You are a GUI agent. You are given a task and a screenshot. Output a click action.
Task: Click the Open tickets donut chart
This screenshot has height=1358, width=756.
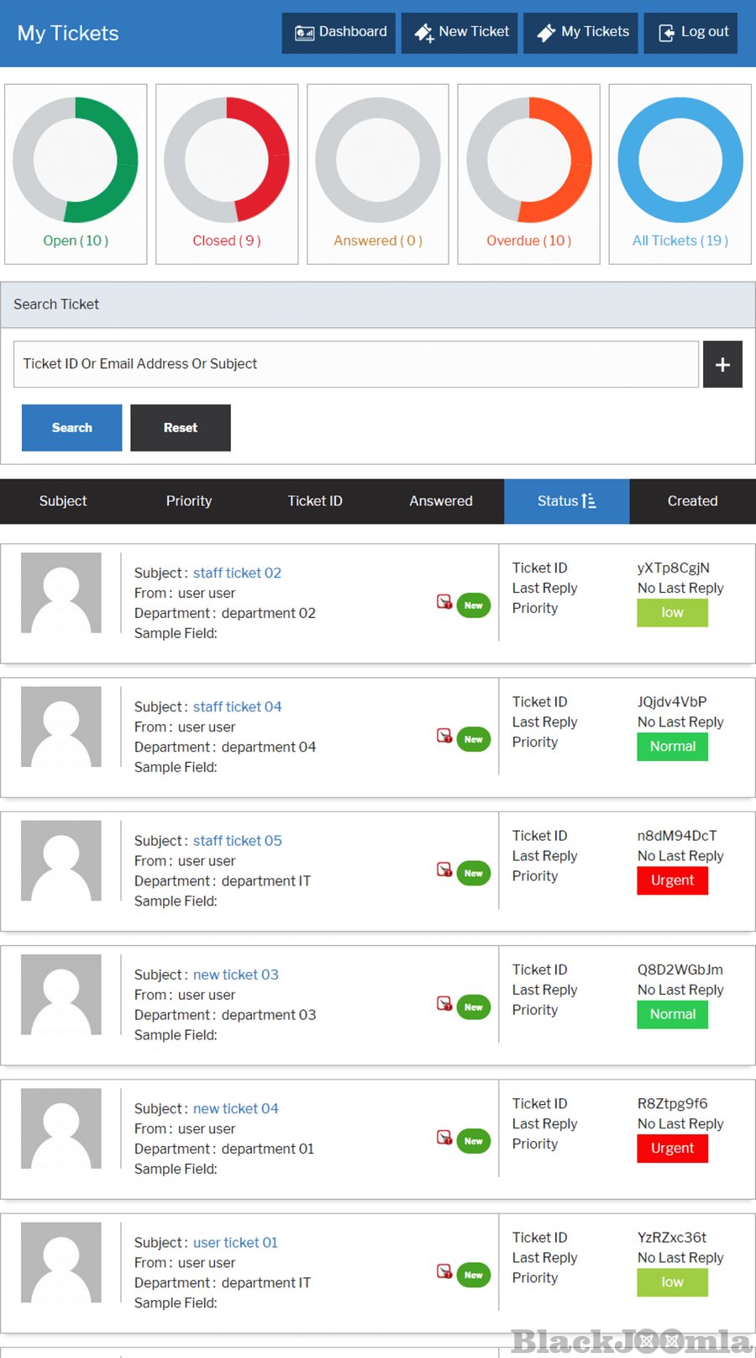tap(76, 161)
